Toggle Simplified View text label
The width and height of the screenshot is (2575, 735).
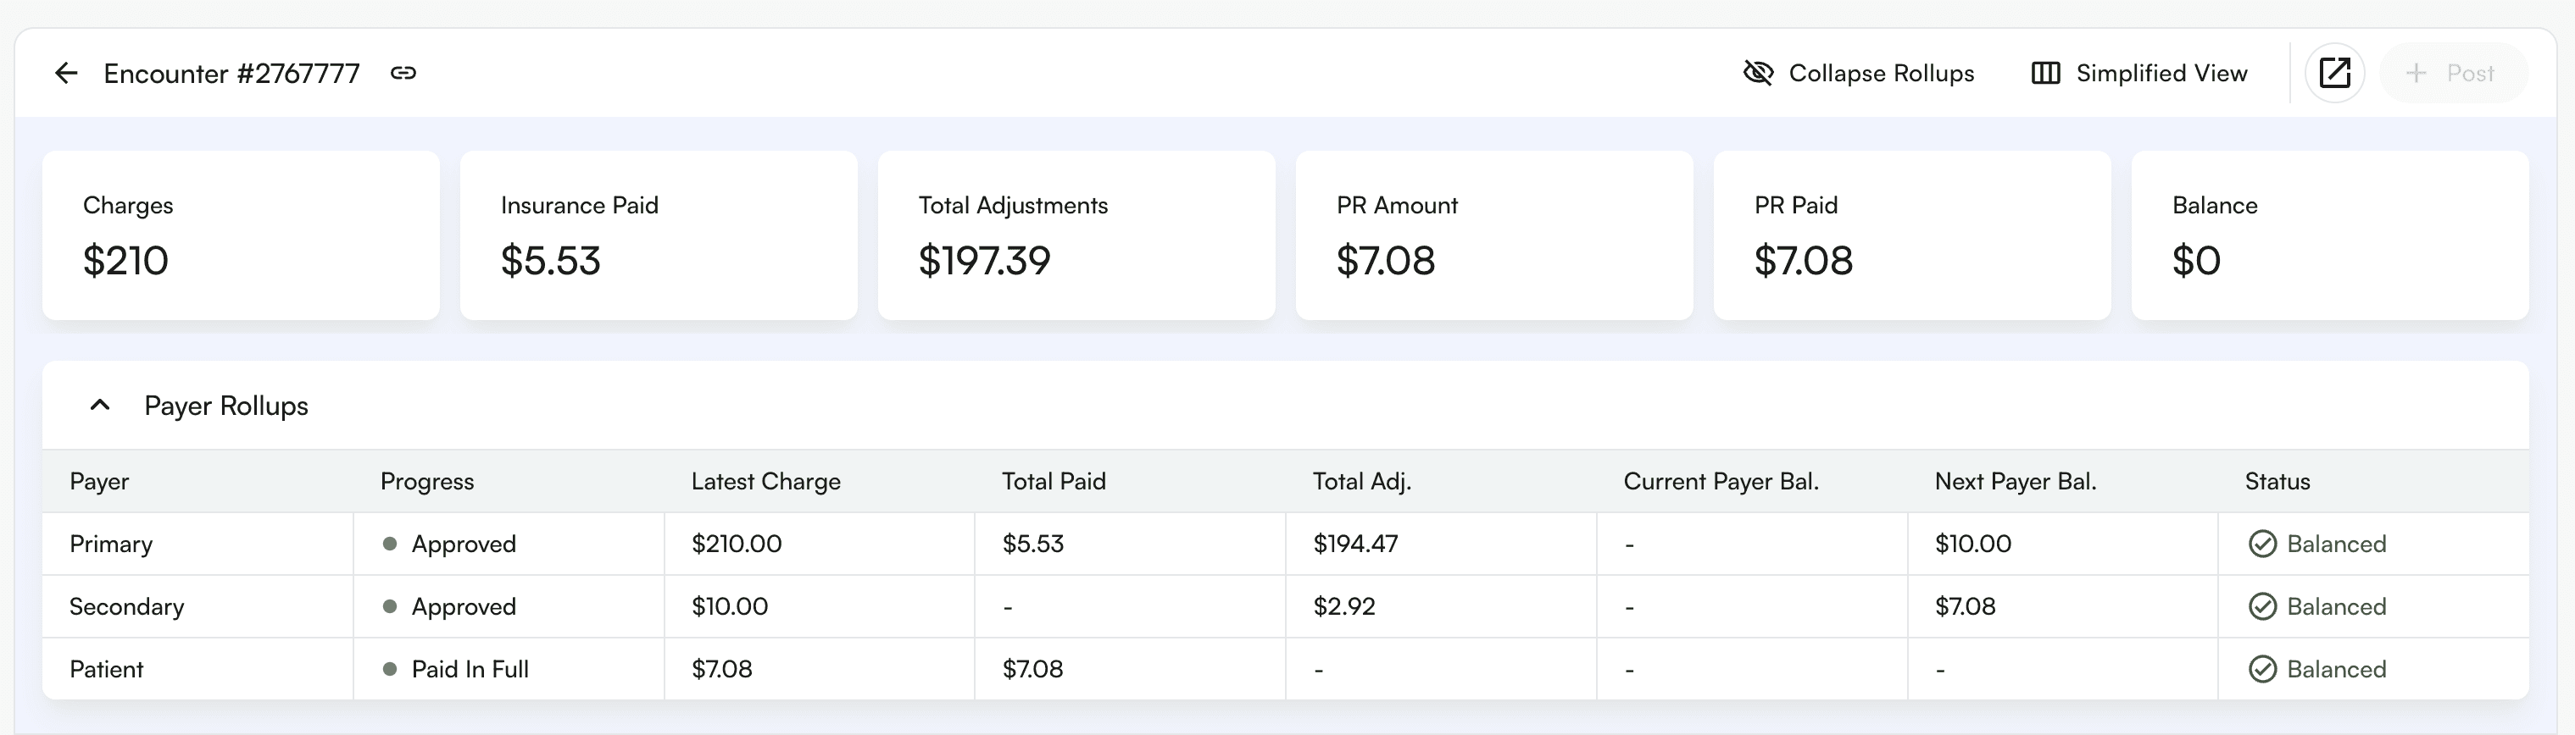tap(2161, 73)
